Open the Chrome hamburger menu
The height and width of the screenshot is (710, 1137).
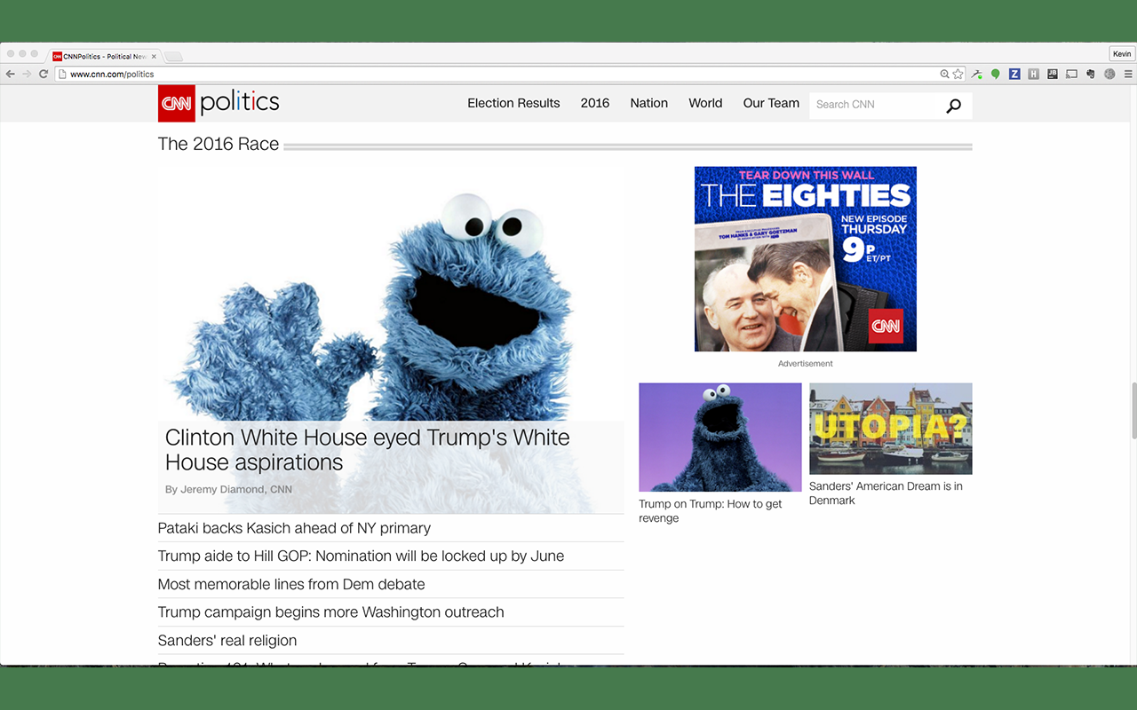tap(1126, 75)
